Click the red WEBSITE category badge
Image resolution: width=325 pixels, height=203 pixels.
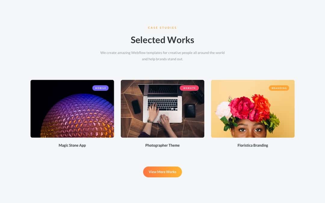point(189,88)
